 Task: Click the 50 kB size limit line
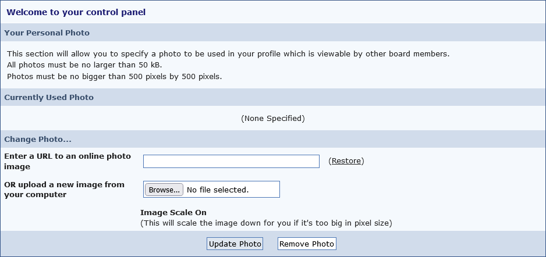84,65
